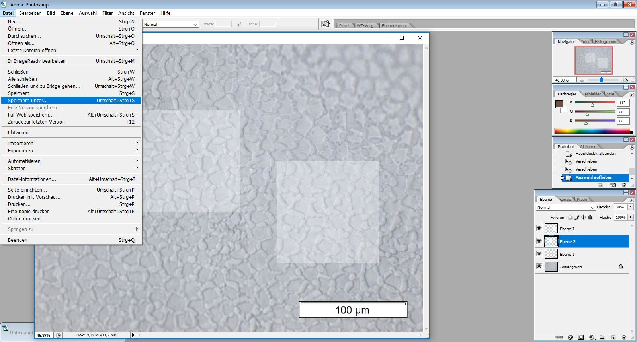This screenshot has width=637, height=342.
Task: Set history brush source for Hauptdeckkraft ändern
Action: [558, 154]
